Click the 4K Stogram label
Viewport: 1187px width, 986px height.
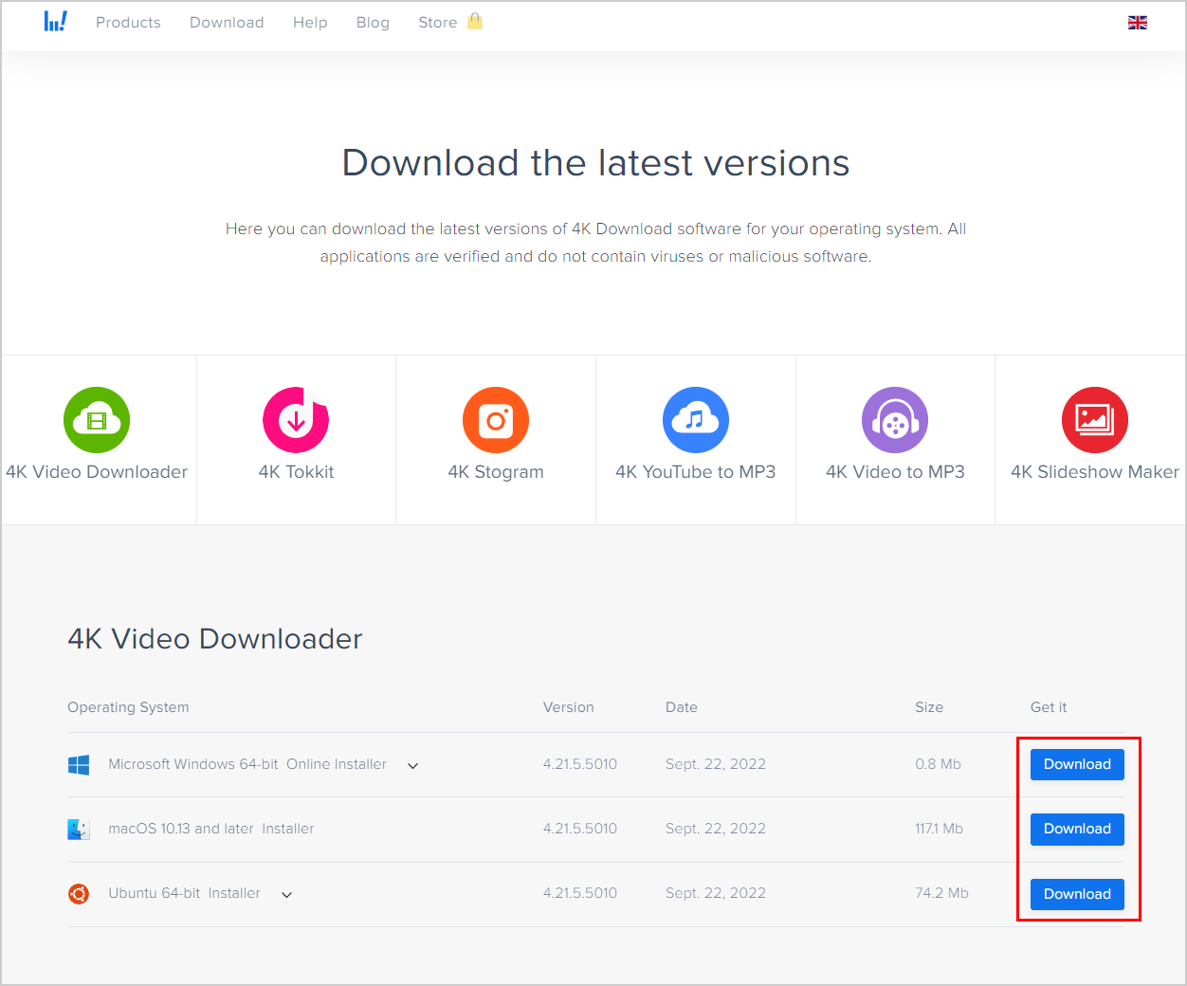[x=496, y=472]
